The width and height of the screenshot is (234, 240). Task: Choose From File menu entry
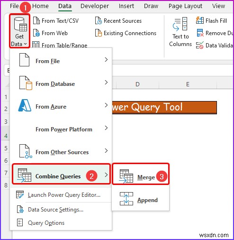coord(61,60)
